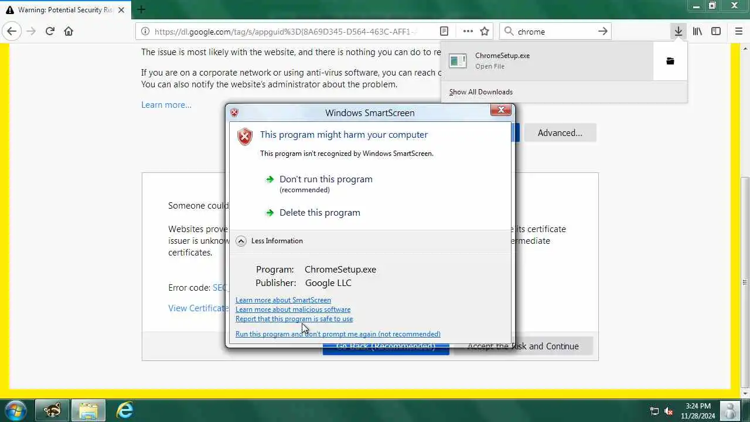Click the user avatar in taskbar corner
750x422 pixels.
click(x=730, y=411)
